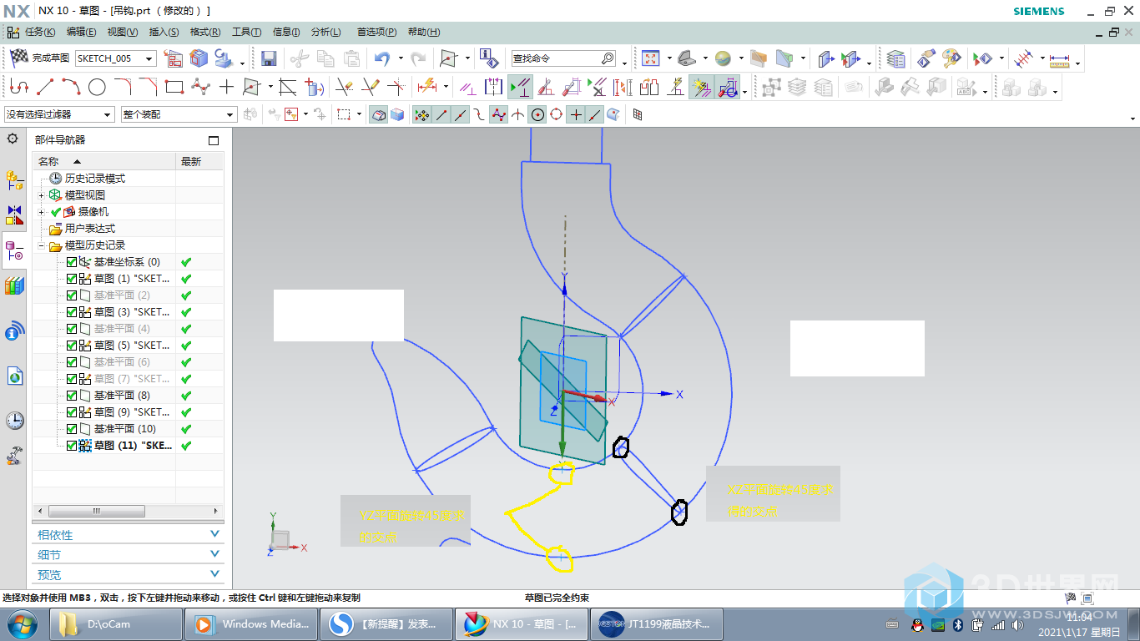Viewport: 1140px width, 641px height.
Task: Collapse the 模型历史记录 tree node
Action: click(41, 245)
